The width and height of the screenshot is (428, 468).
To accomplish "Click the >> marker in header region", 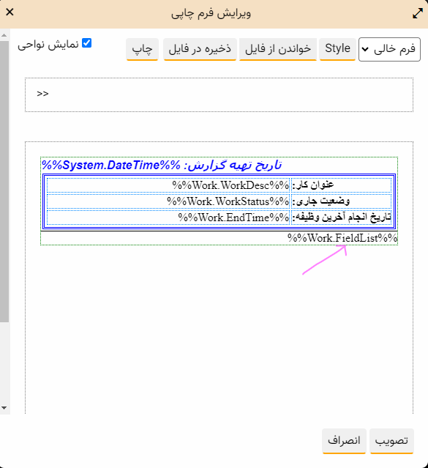I will 42,94.
